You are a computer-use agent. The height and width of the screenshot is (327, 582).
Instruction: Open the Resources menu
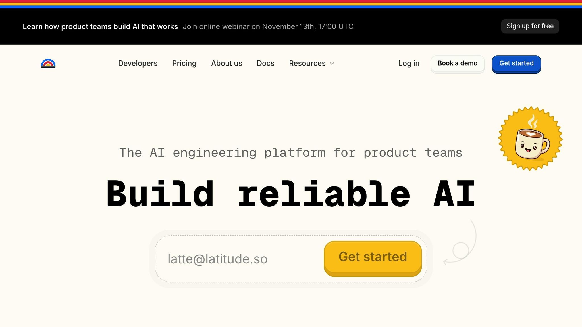coord(311,63)
